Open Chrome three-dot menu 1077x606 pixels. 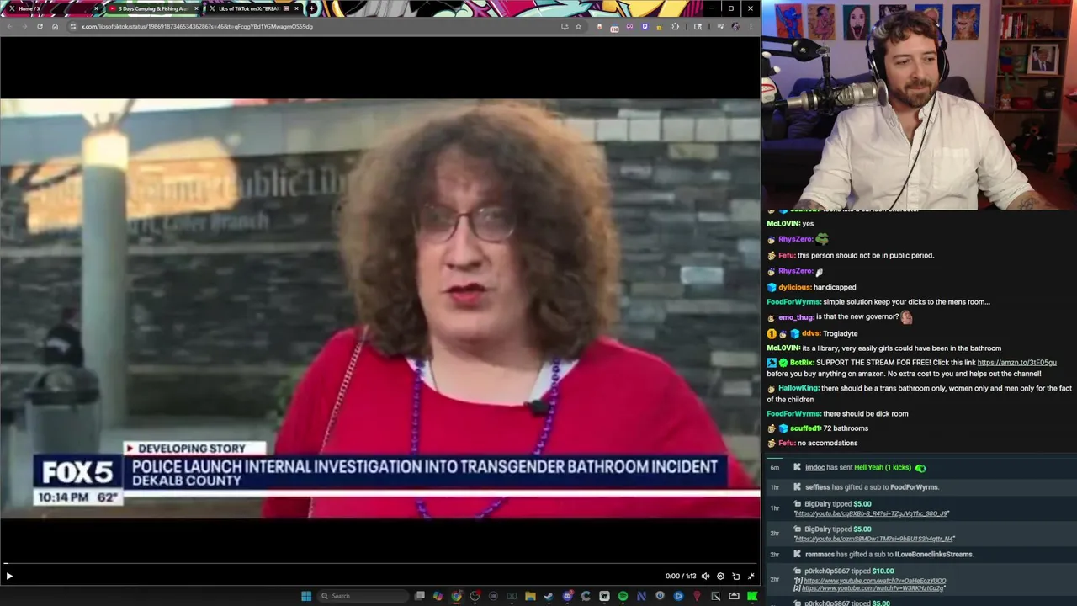click(751, 26)
